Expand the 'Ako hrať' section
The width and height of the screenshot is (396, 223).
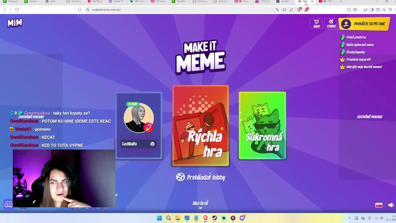pyautogui.click(x=200, y=204)
